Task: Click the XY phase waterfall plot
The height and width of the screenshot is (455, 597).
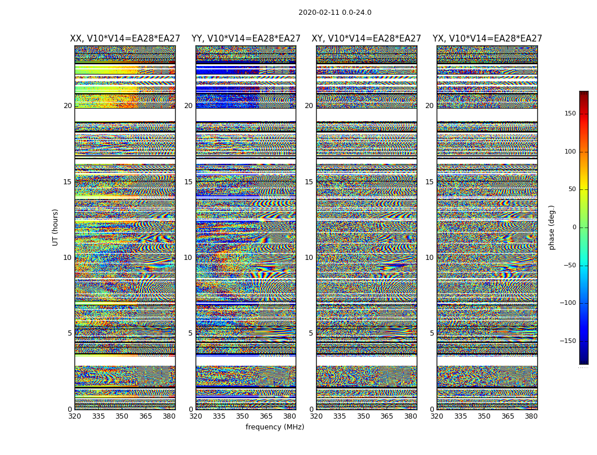Action: click(367, 227)
